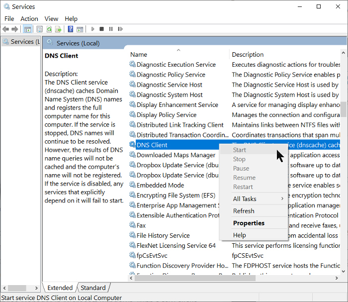Open the View menu in menu bar
348x302 pixels.
tap(51, 18)
